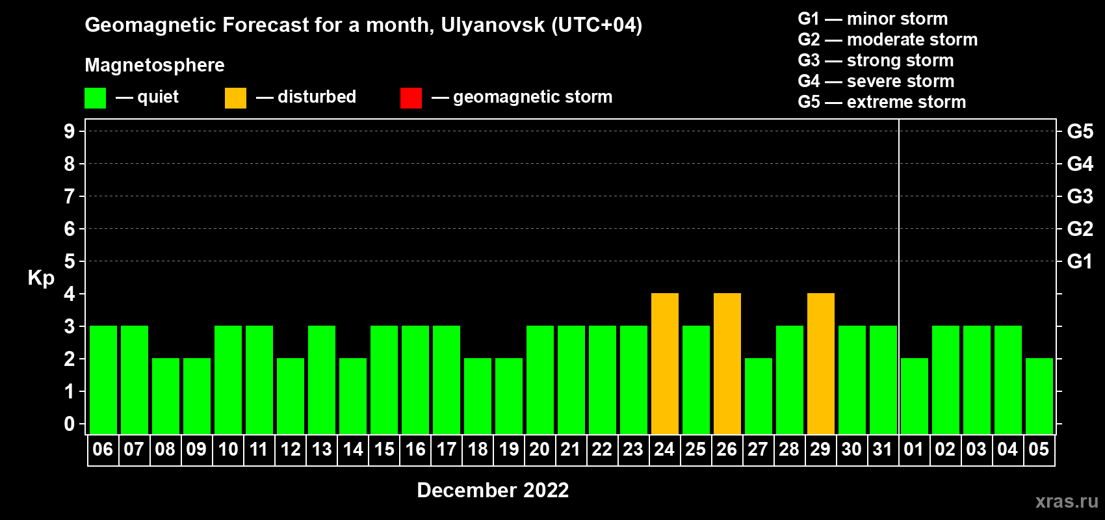Click the date label 29
Viewport: 1105px width, 520px height.
point(820,449)
